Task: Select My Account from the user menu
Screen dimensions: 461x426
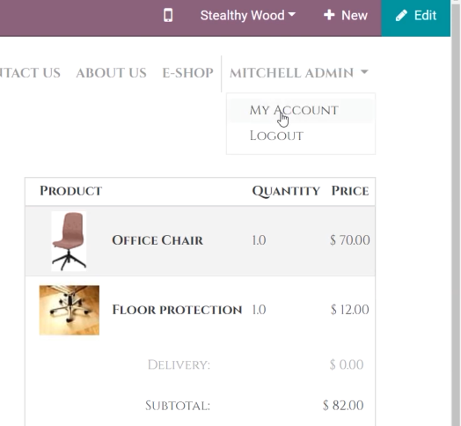Action: coord(294,110)
